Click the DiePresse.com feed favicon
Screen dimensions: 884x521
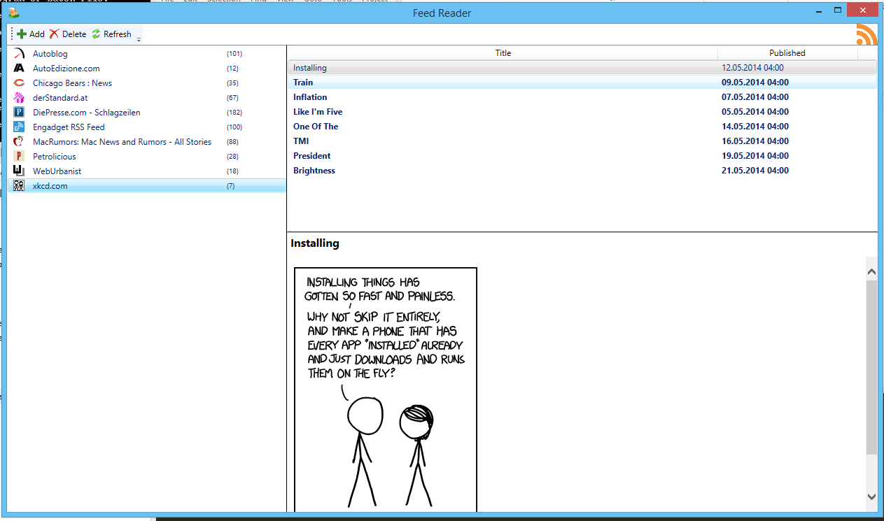tap(20, 113)
